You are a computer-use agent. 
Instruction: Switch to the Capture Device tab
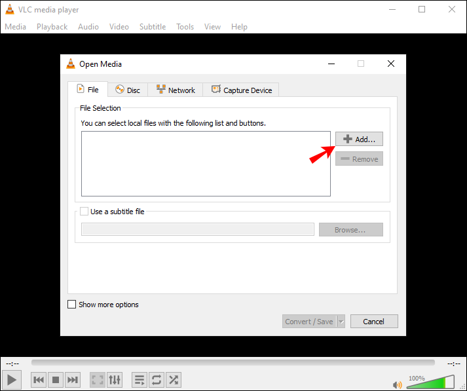point(241,90)
